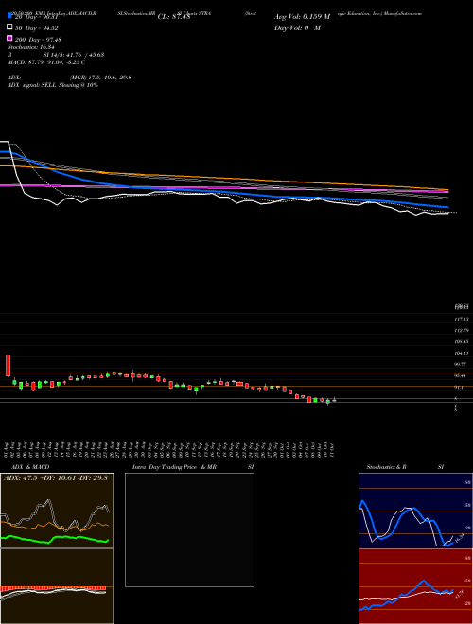Click the 'Stochastics: 16.34' reading
Image resolution: width=473 pixels, height=624 pixels.
point(30,47)
